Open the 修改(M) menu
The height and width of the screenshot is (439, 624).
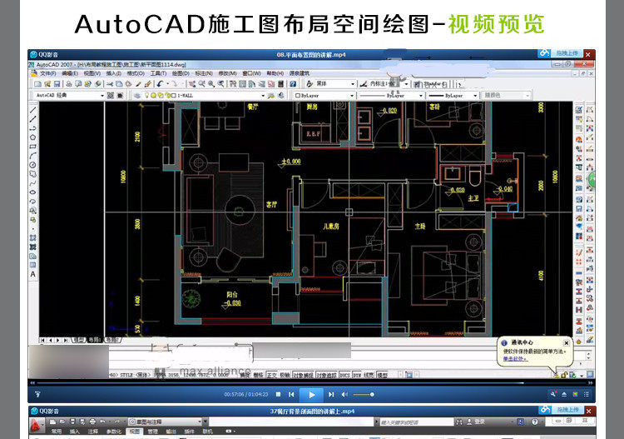[x=227, y=73]
